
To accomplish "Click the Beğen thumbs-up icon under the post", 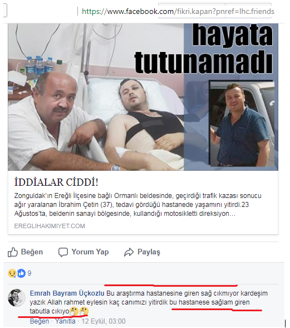I will click(13, 252).
